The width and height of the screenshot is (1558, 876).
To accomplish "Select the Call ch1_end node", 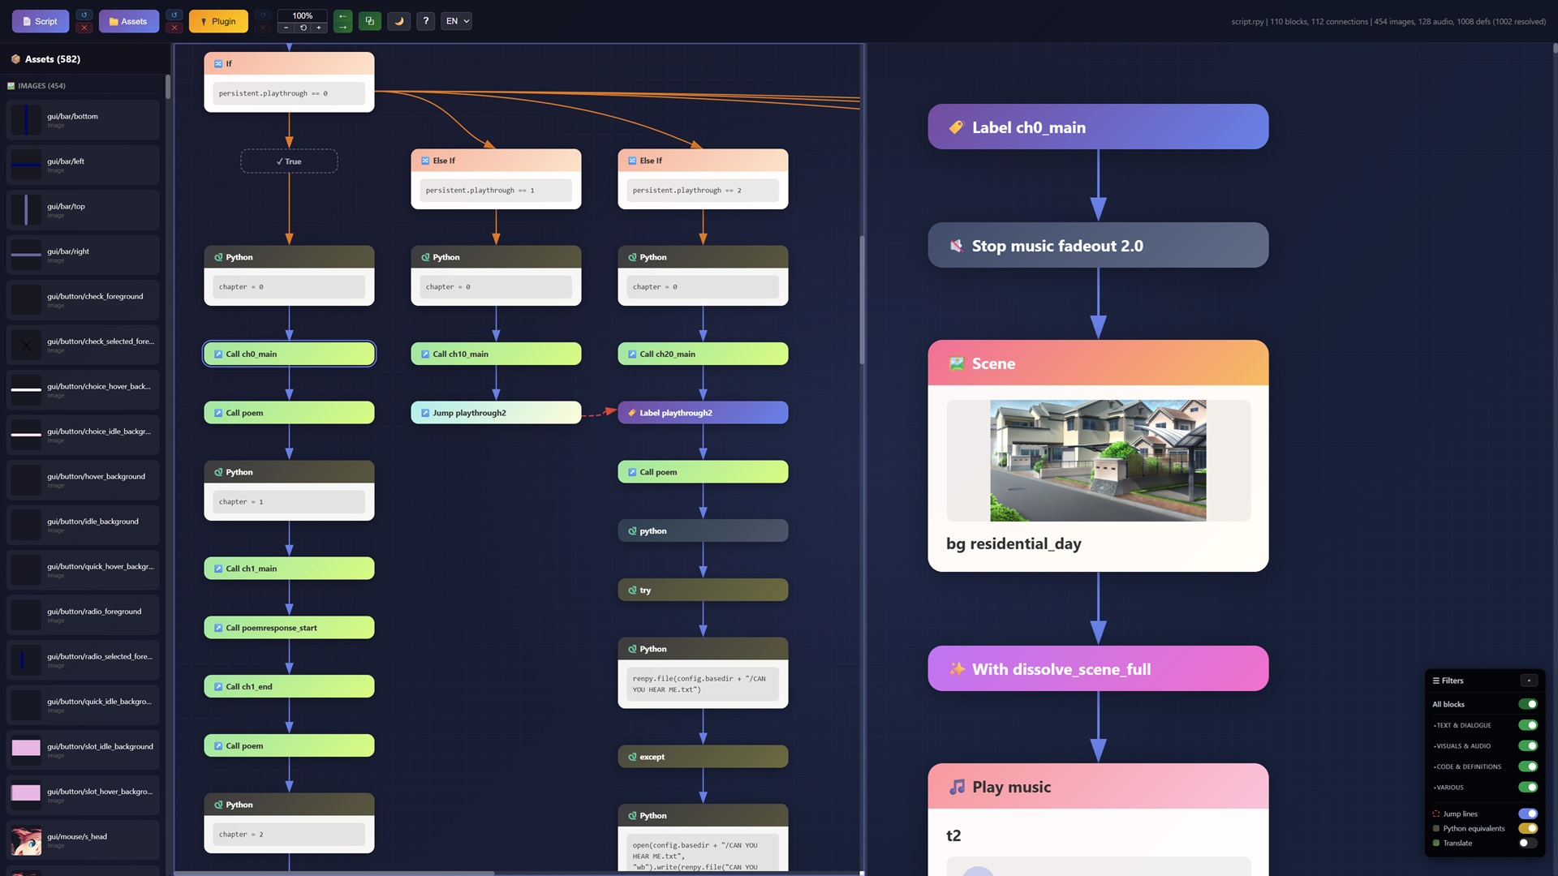I will pos(289,686).
